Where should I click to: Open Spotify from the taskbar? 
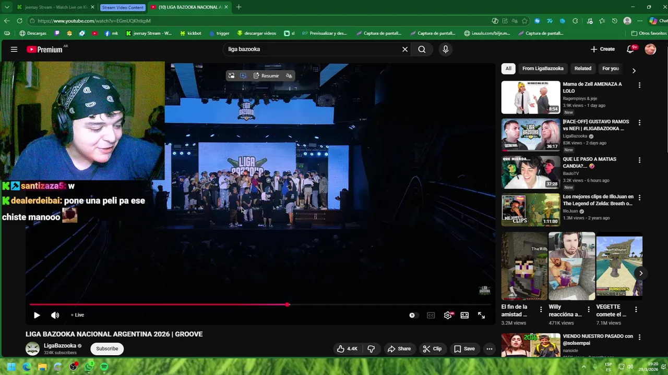pyautogui.click(x=104, y=367)
